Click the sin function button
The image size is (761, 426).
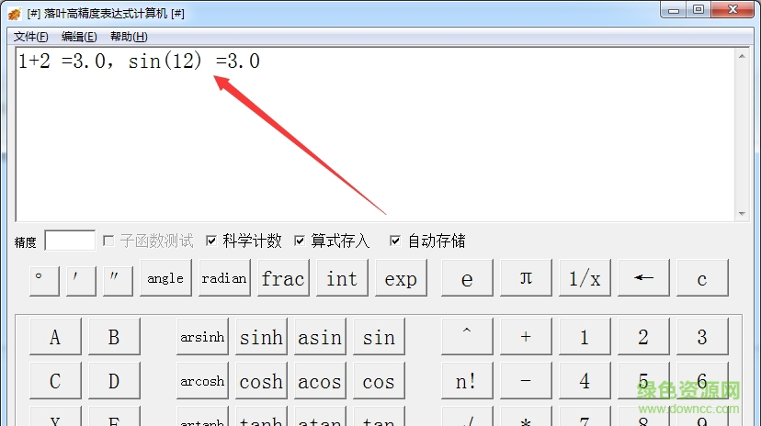pos(379,337)
